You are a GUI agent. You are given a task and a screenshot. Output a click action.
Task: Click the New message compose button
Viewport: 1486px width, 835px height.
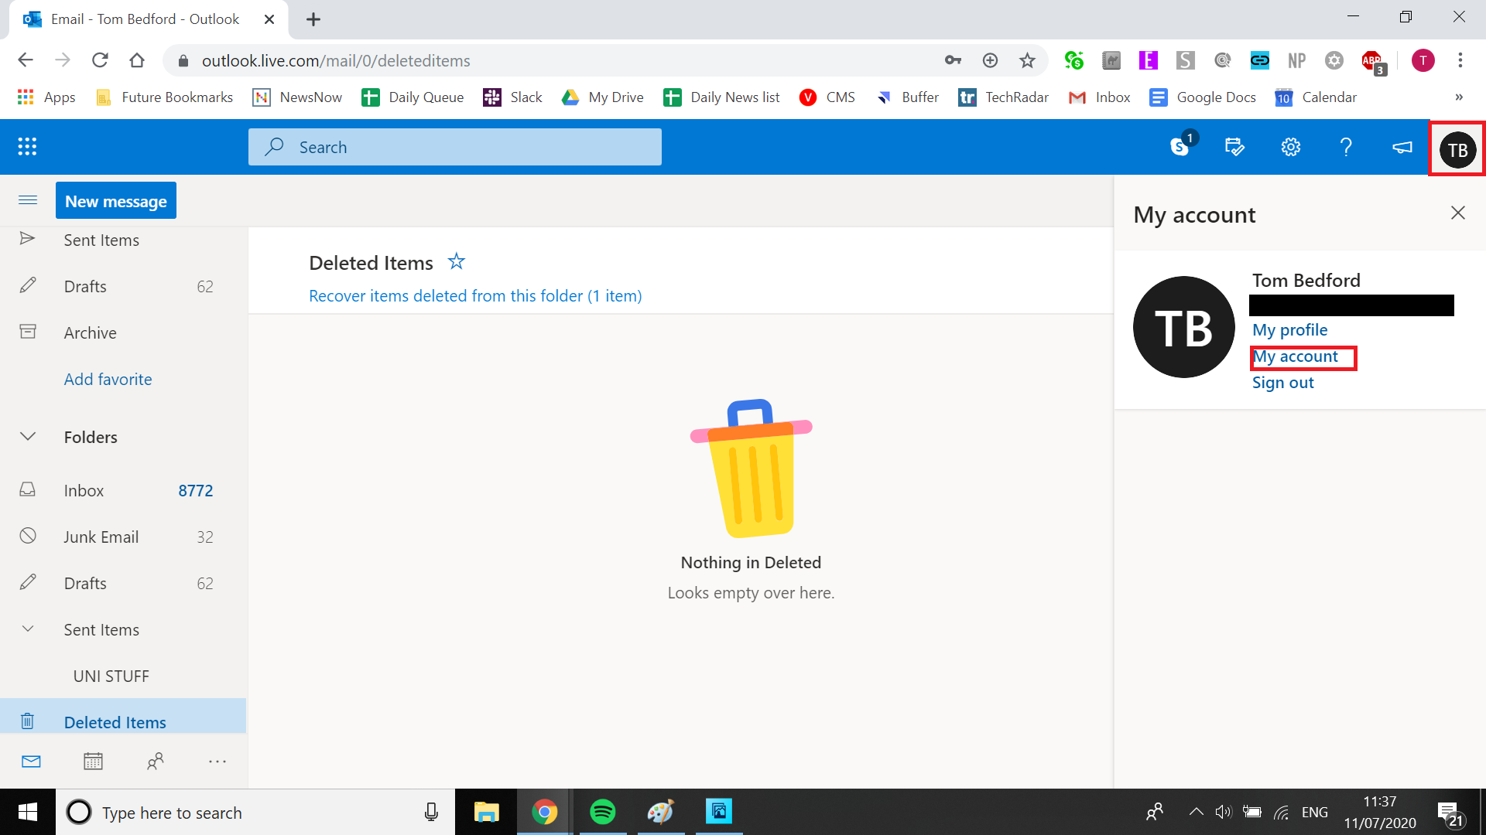(x=115, y=199)
